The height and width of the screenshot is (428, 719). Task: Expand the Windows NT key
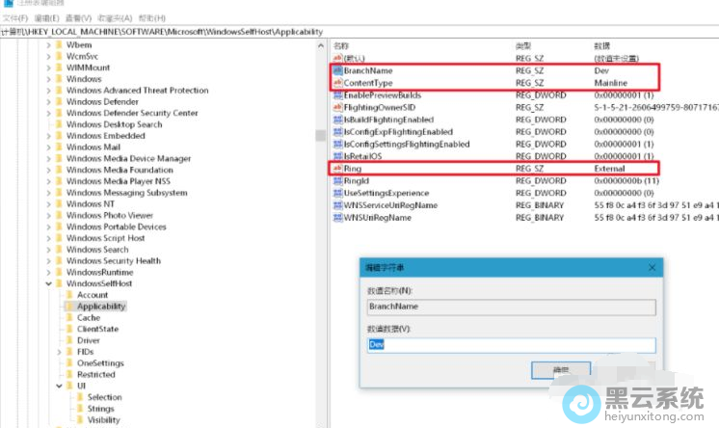(48, 204)
